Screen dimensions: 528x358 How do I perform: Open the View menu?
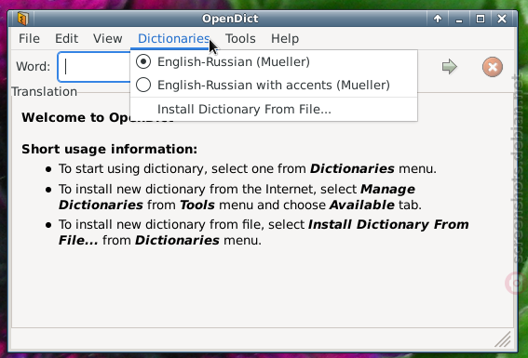[107, 39]
